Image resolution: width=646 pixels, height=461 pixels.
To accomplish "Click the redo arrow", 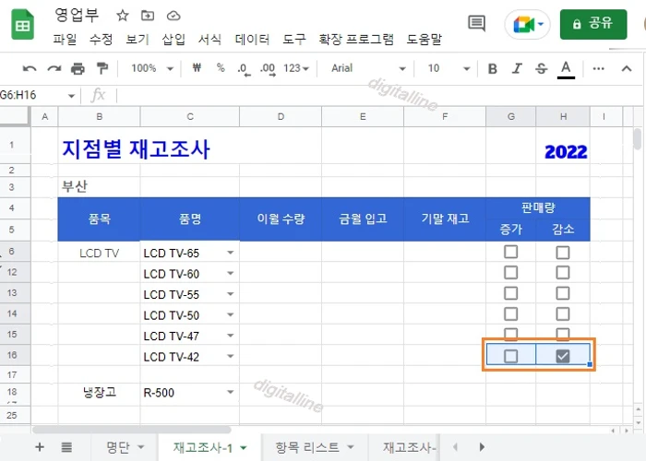I will click(x=54, y=68).
